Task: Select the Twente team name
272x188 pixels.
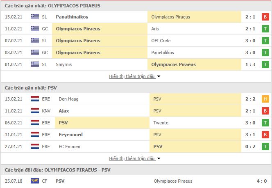Action: [x=161, y=123]
